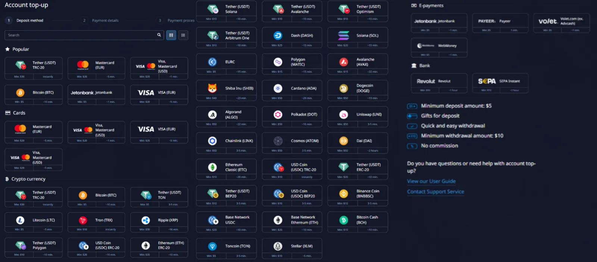Screen dimensions: 597x262
Task: Select the Deposit method step
Action: click(x=29, y=20)
